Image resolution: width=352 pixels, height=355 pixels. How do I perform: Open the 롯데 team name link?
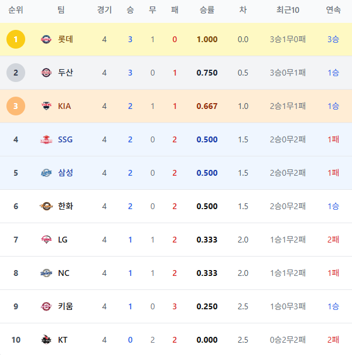point(66,39)
